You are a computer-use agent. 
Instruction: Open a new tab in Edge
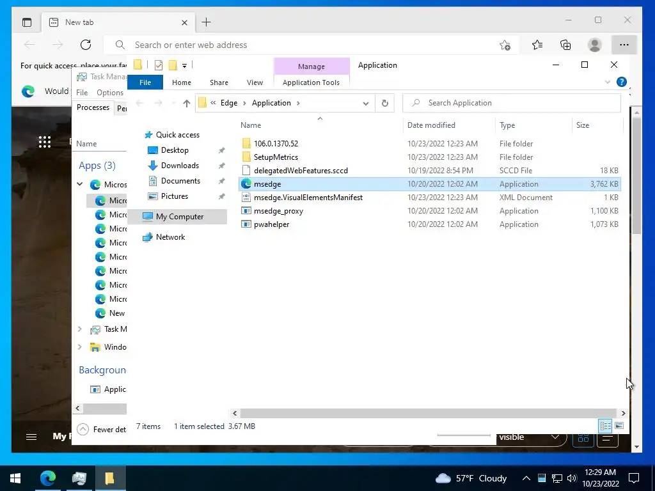[207, 22]
